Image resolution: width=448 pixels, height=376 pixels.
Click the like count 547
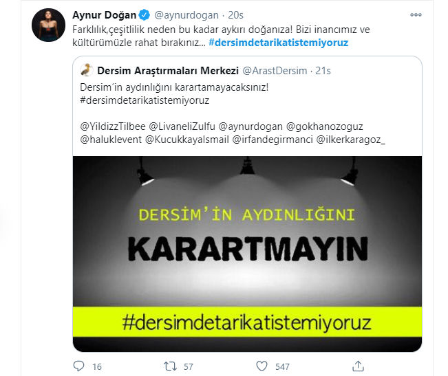(x=282, y=366)
